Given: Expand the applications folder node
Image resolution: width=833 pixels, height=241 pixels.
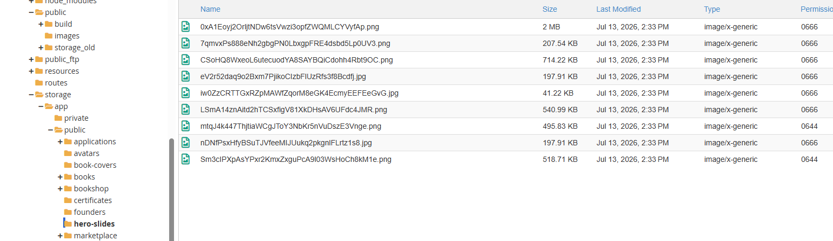Looking at the screenshot, I should coord(60,142).
